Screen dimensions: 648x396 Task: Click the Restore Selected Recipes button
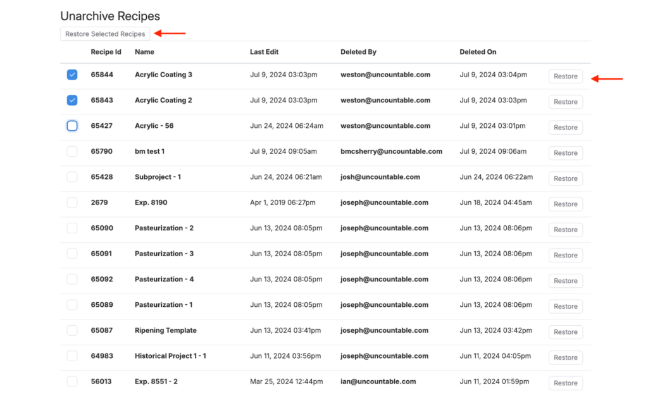pyautogui.click(x=105, y=34)
